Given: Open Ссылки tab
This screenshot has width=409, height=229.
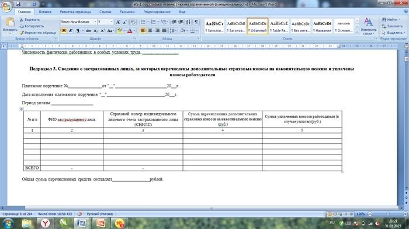Looking at the screenshot, I should click(105, 12).
